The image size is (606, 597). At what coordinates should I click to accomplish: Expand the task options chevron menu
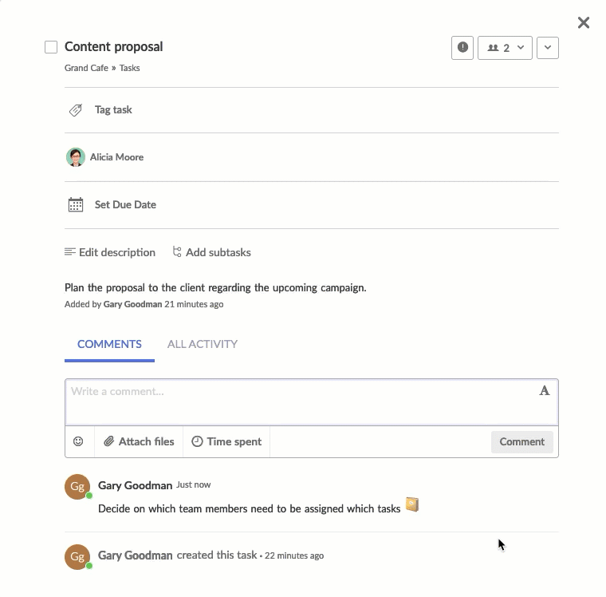[547, 48]
